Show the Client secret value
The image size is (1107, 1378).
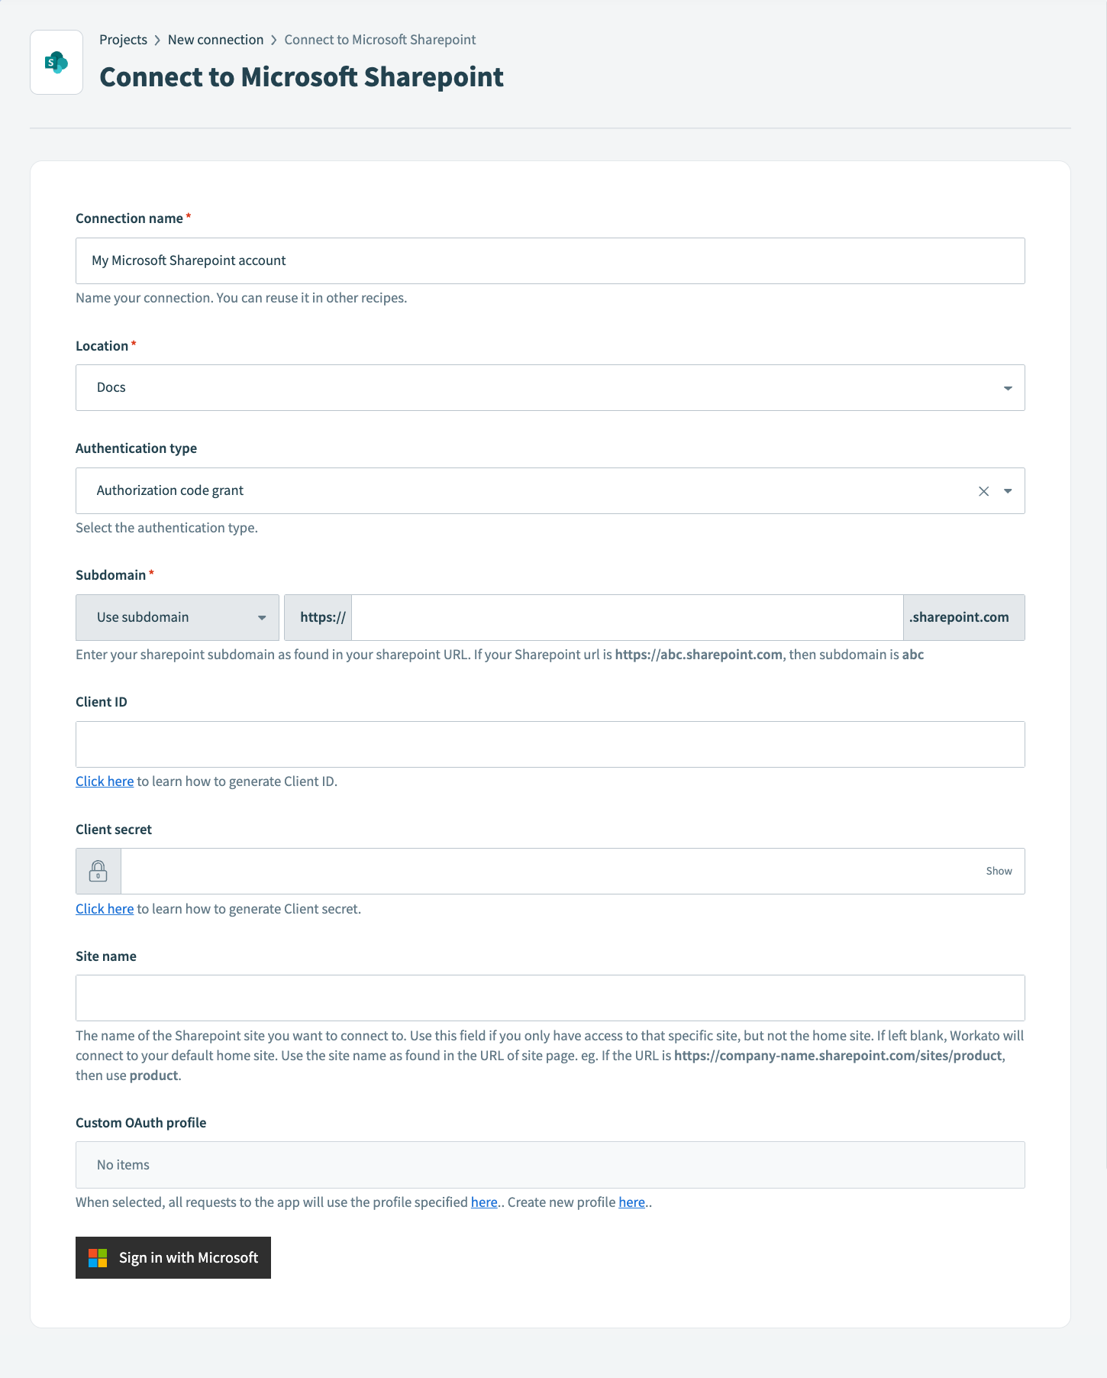tap(999, 871)
